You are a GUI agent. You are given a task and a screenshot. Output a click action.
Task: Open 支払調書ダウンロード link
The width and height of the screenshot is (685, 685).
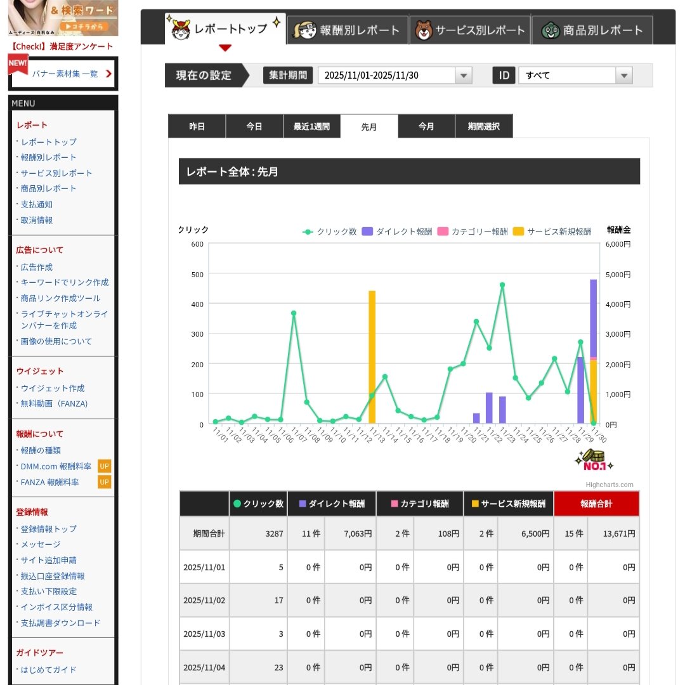click(60, 623)
